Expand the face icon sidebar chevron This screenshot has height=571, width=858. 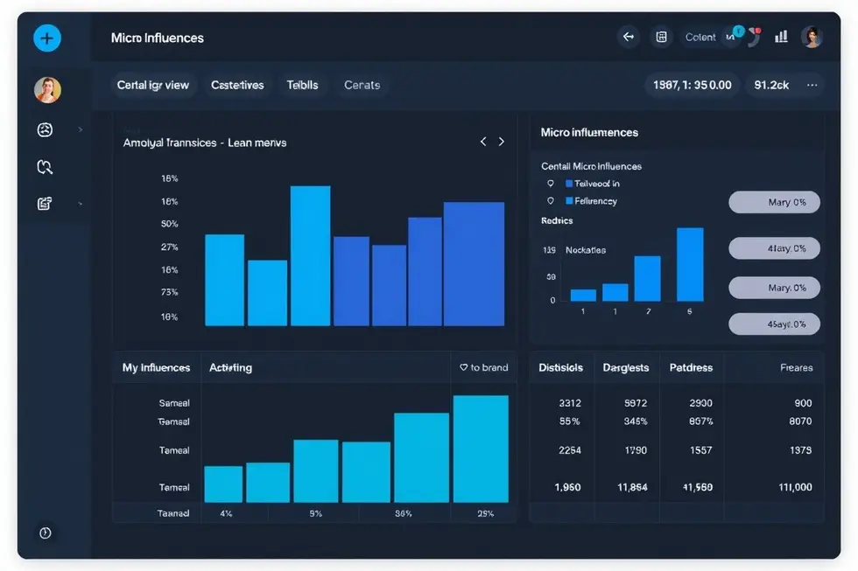81,129
